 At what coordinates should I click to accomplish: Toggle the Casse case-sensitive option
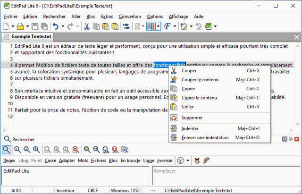click(50, 160)
